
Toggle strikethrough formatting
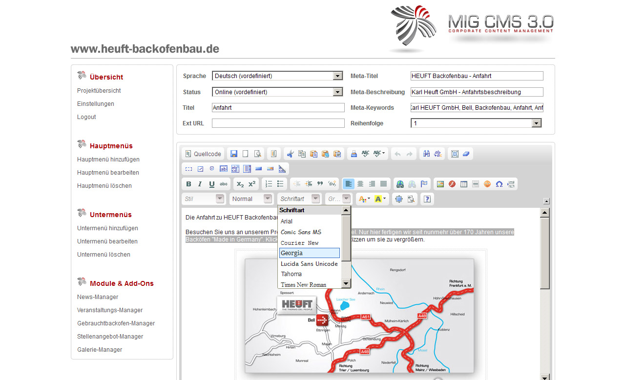224,184
